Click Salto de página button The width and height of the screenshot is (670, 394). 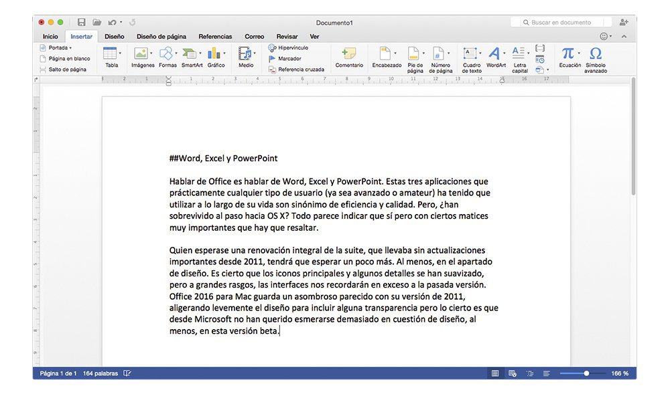point(63,70)
